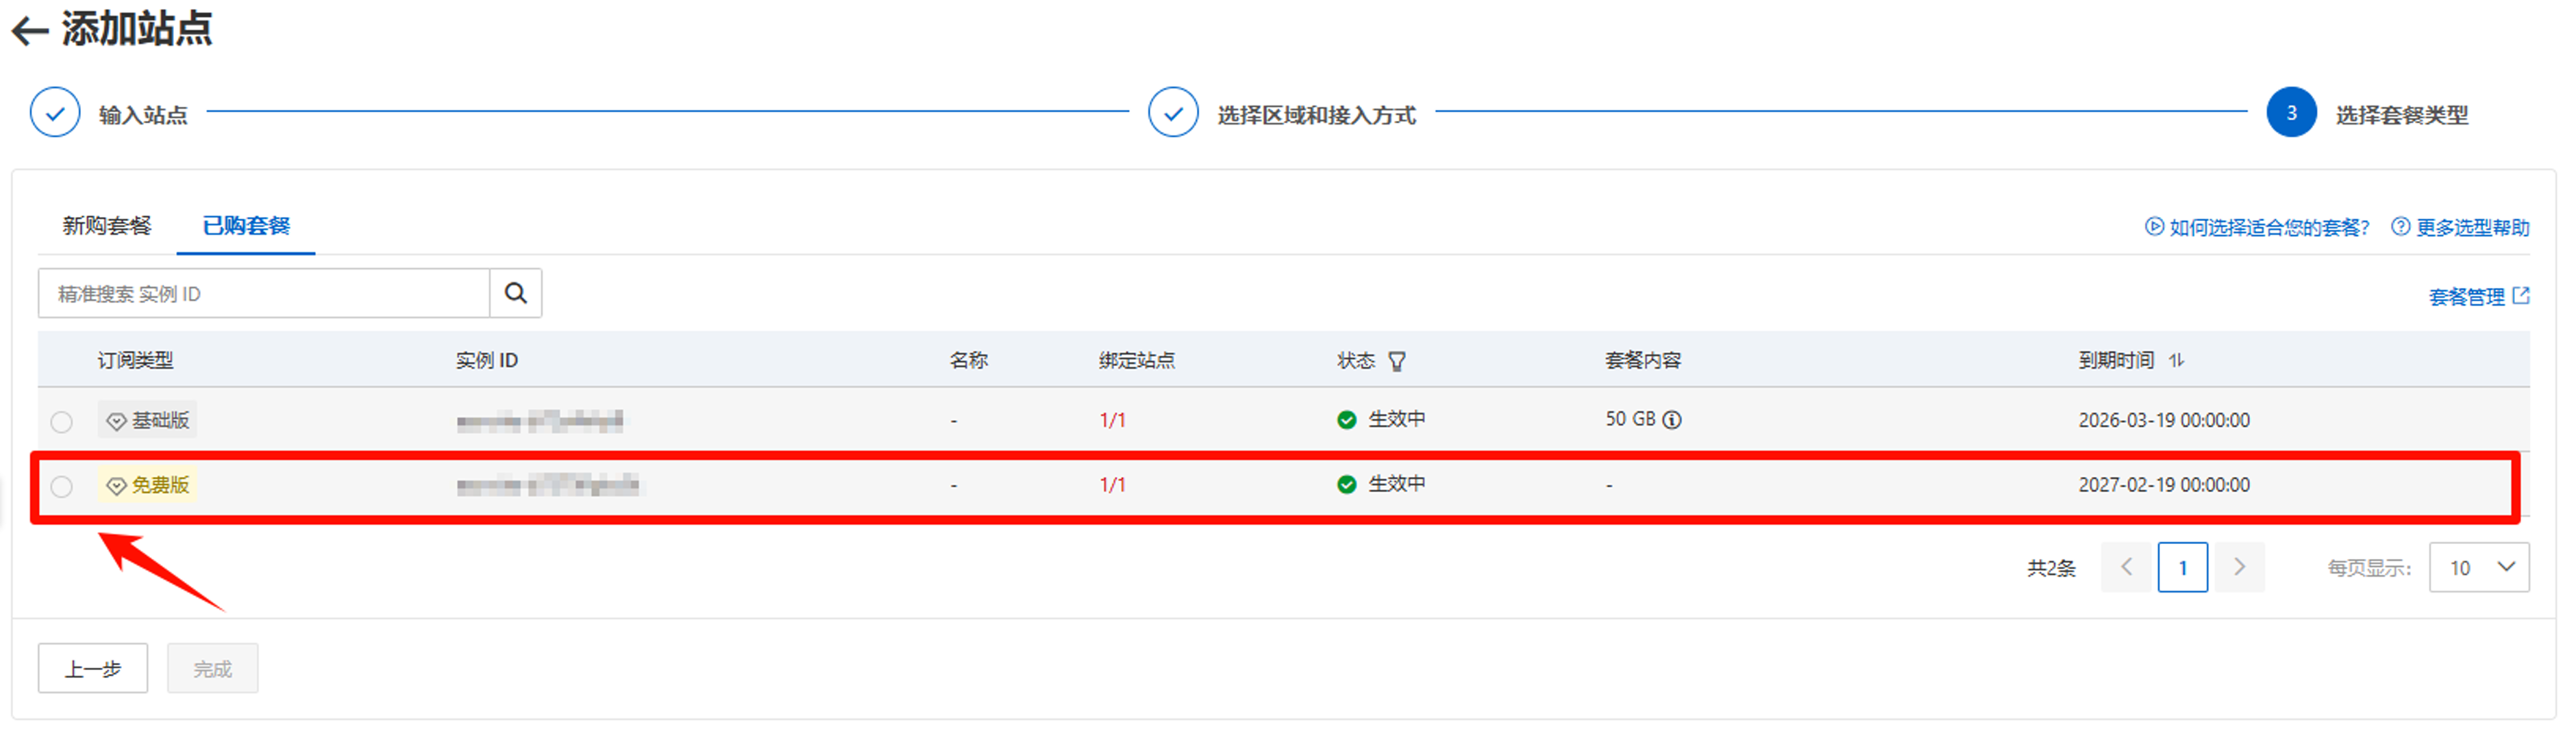Image resolution: width=2576 pixels, height=739 pixels.
Task: Click page number 1 in pagination
Action: (x=2182, y=567)
